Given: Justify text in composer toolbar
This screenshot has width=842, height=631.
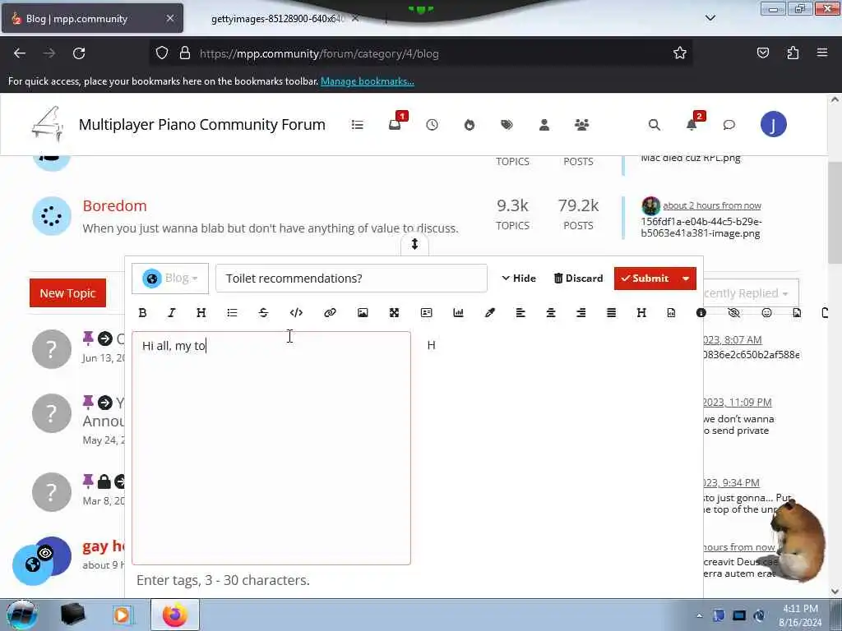Looking at the screenshot, I should point(611,313).
